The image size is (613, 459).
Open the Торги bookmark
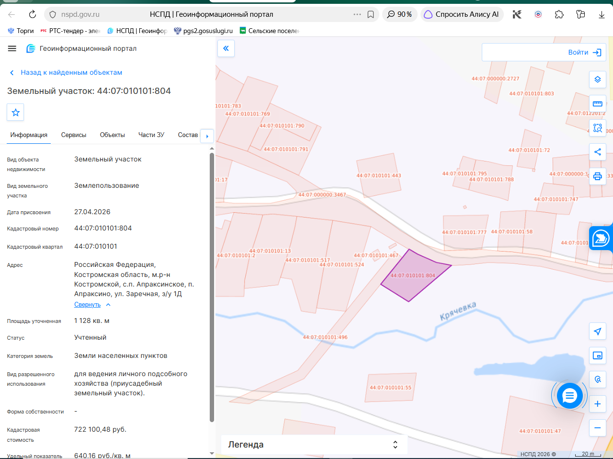21,31
